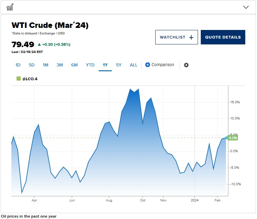Screen dimensions: 257x219
Task: Open chart settings gear icon
Action: [186, 65]
